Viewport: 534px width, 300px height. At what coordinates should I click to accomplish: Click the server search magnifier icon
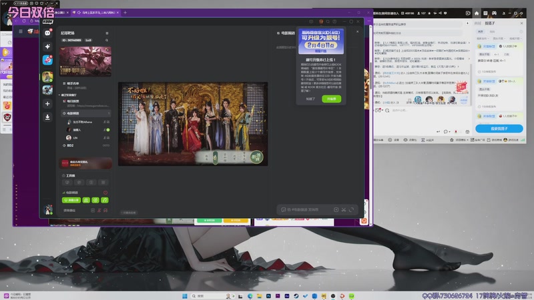click(x=107, y=40)
